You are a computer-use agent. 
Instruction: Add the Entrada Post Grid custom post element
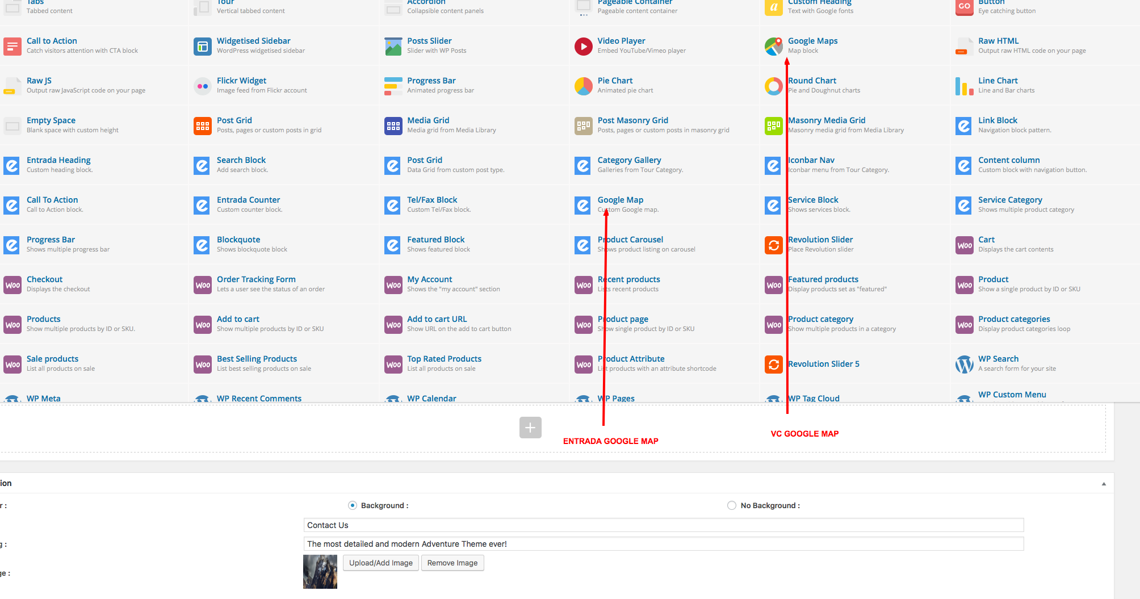pos(474,165)
